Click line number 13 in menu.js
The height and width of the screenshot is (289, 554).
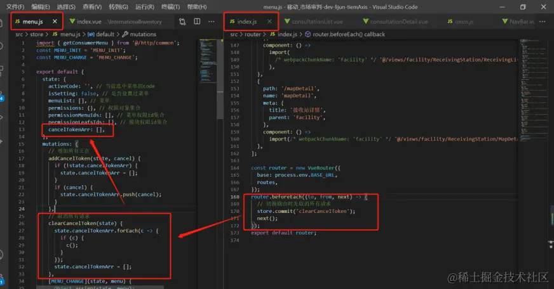[x=22, y=129]
